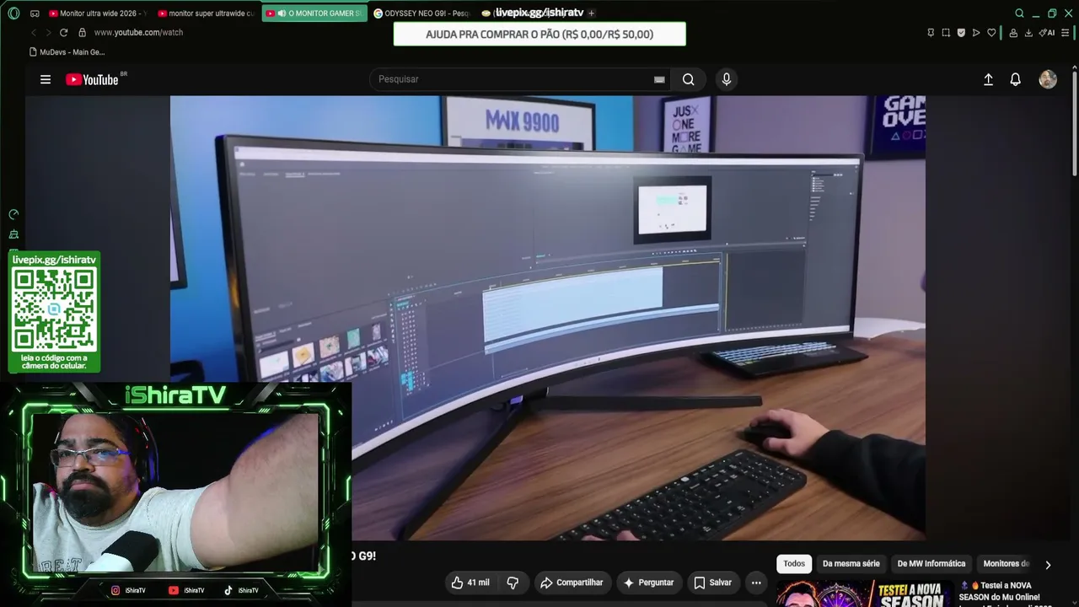The image size is (1079, 607).
Task: Switch to the monitor super ultrawide tab
Action: click(x=206, y=13)
